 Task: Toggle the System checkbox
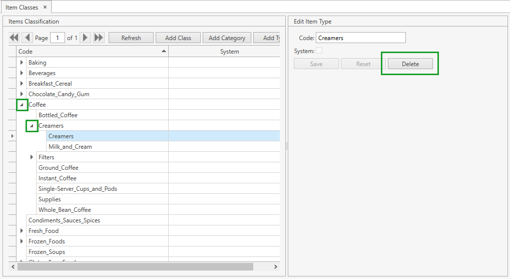[x=319, y=51]
